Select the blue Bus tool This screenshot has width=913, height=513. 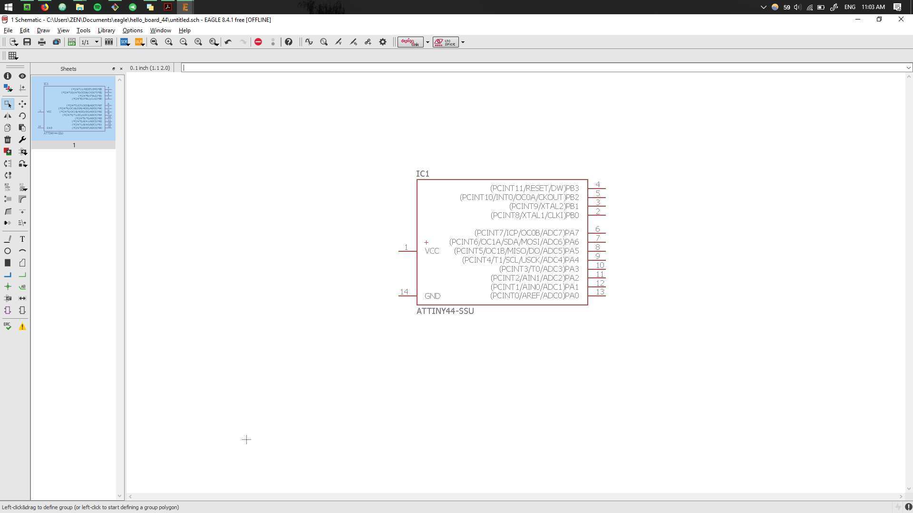[8, 275]
